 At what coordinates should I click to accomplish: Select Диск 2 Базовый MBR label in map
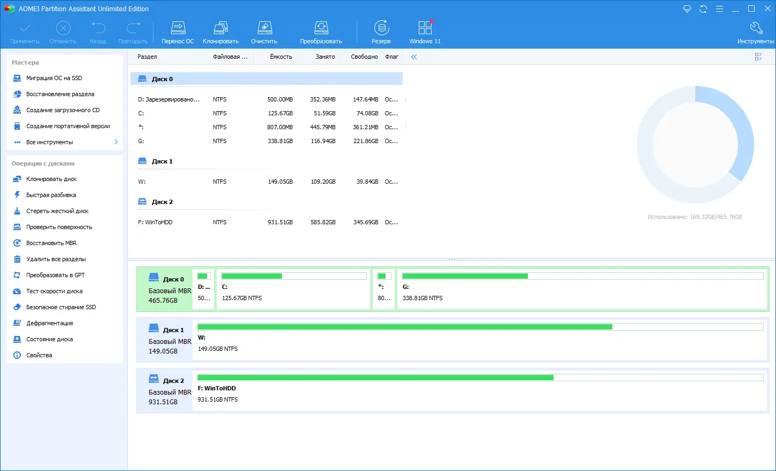tap(165, 390)
